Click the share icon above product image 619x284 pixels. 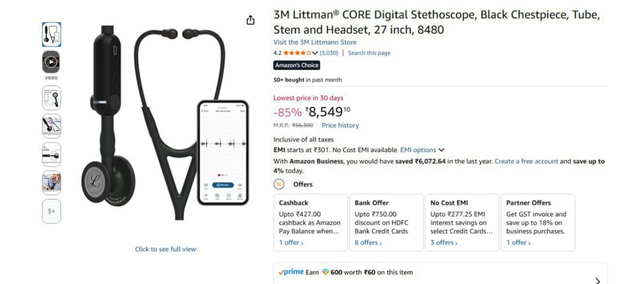(x=251, y=20)
